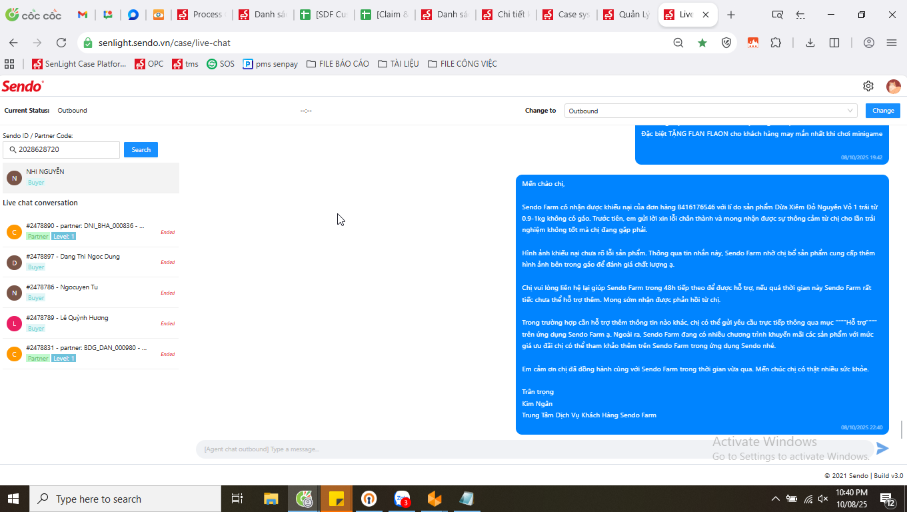Viewport: 907px width, 512px height.
Task: Expand the TÀI LIỆU bookmark folder
Action: (399, 64)
